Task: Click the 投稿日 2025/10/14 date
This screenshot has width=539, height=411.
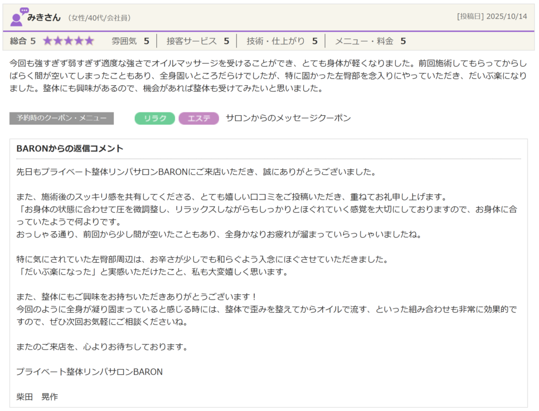Action: click(492, 16)
